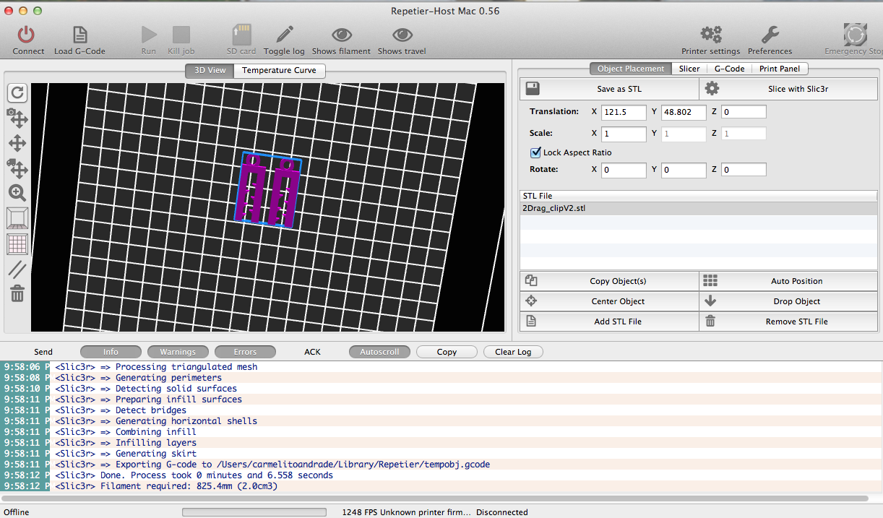883x518 pixels.
Task: Click the purple clip model in 3D view
Action: point(267,191)
